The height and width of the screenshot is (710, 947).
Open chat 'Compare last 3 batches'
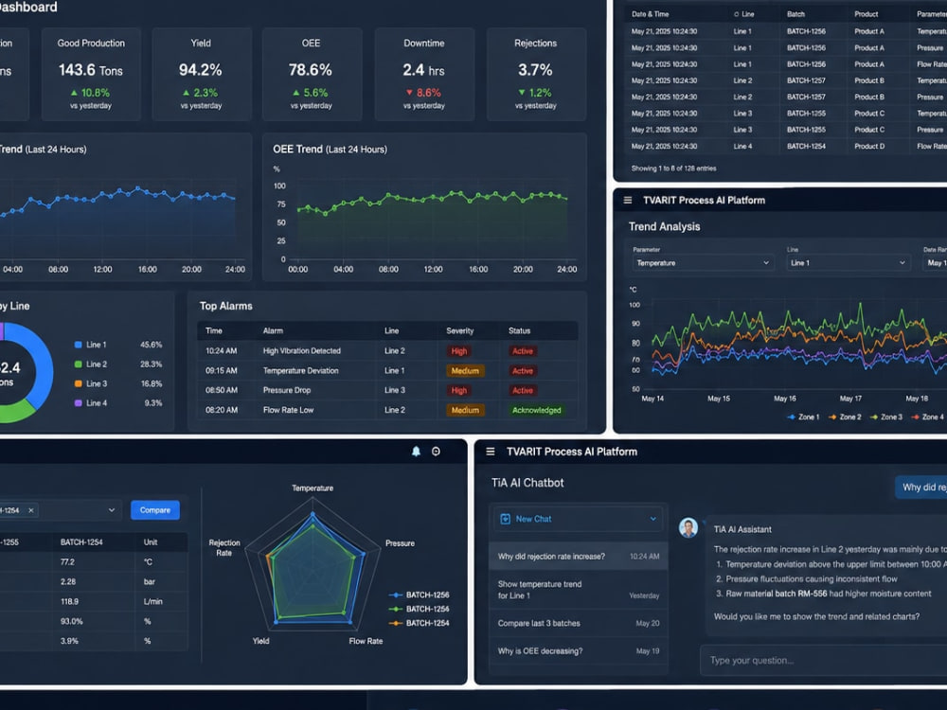click(x=578, y=623)
